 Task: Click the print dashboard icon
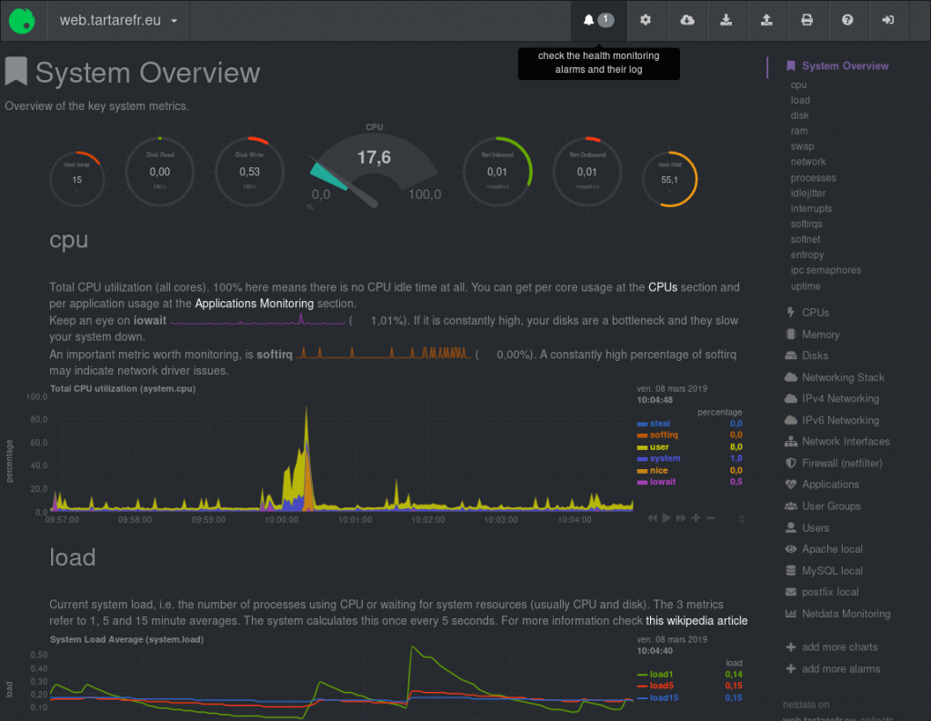click(807, 20)
